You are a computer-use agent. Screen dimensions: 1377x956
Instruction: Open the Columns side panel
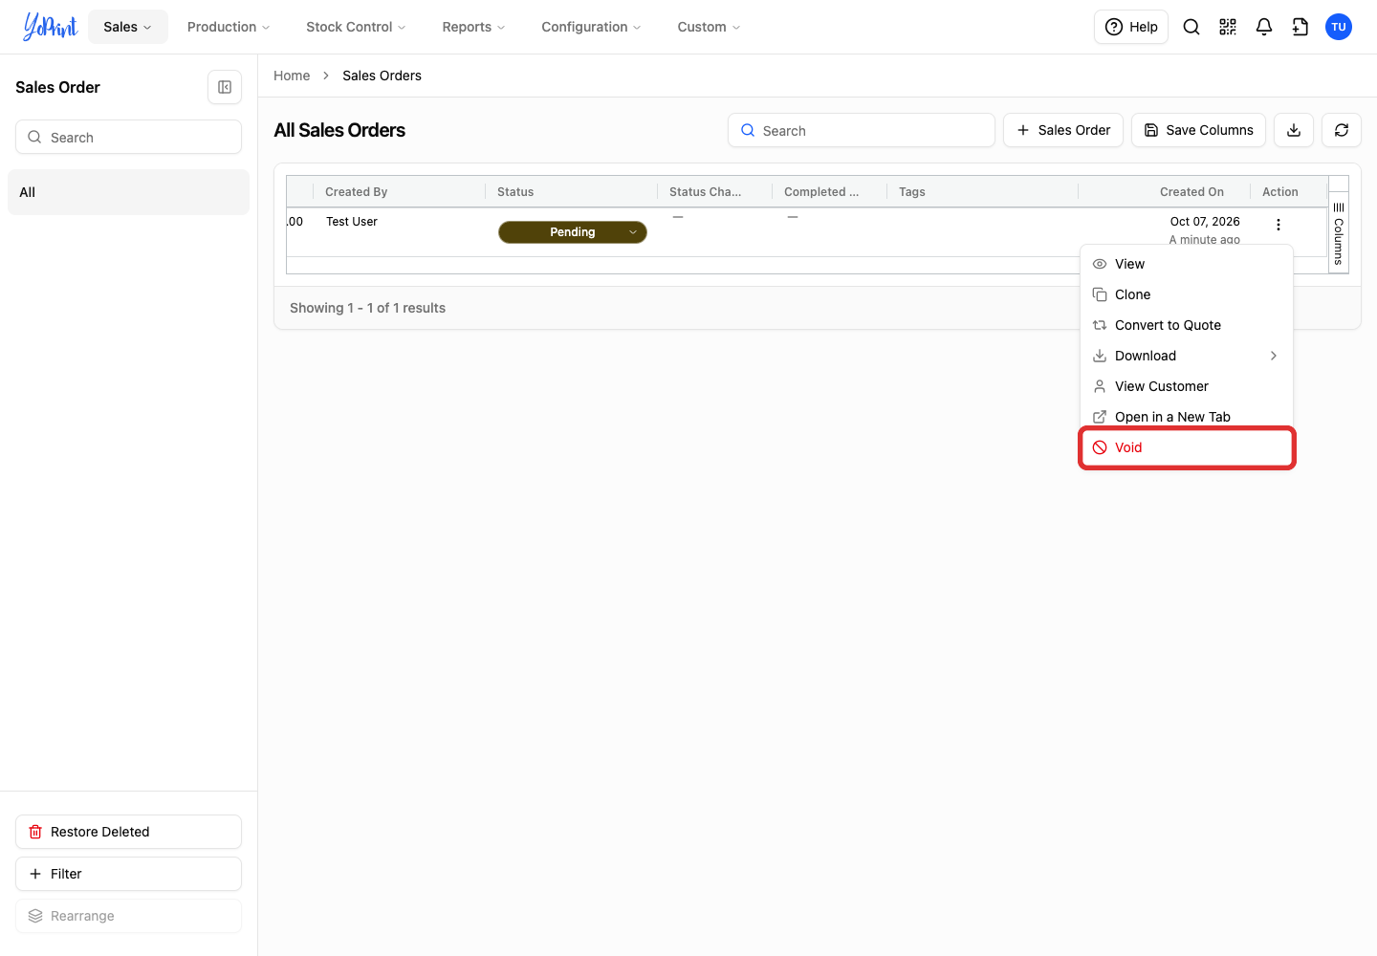[1339, 233]
